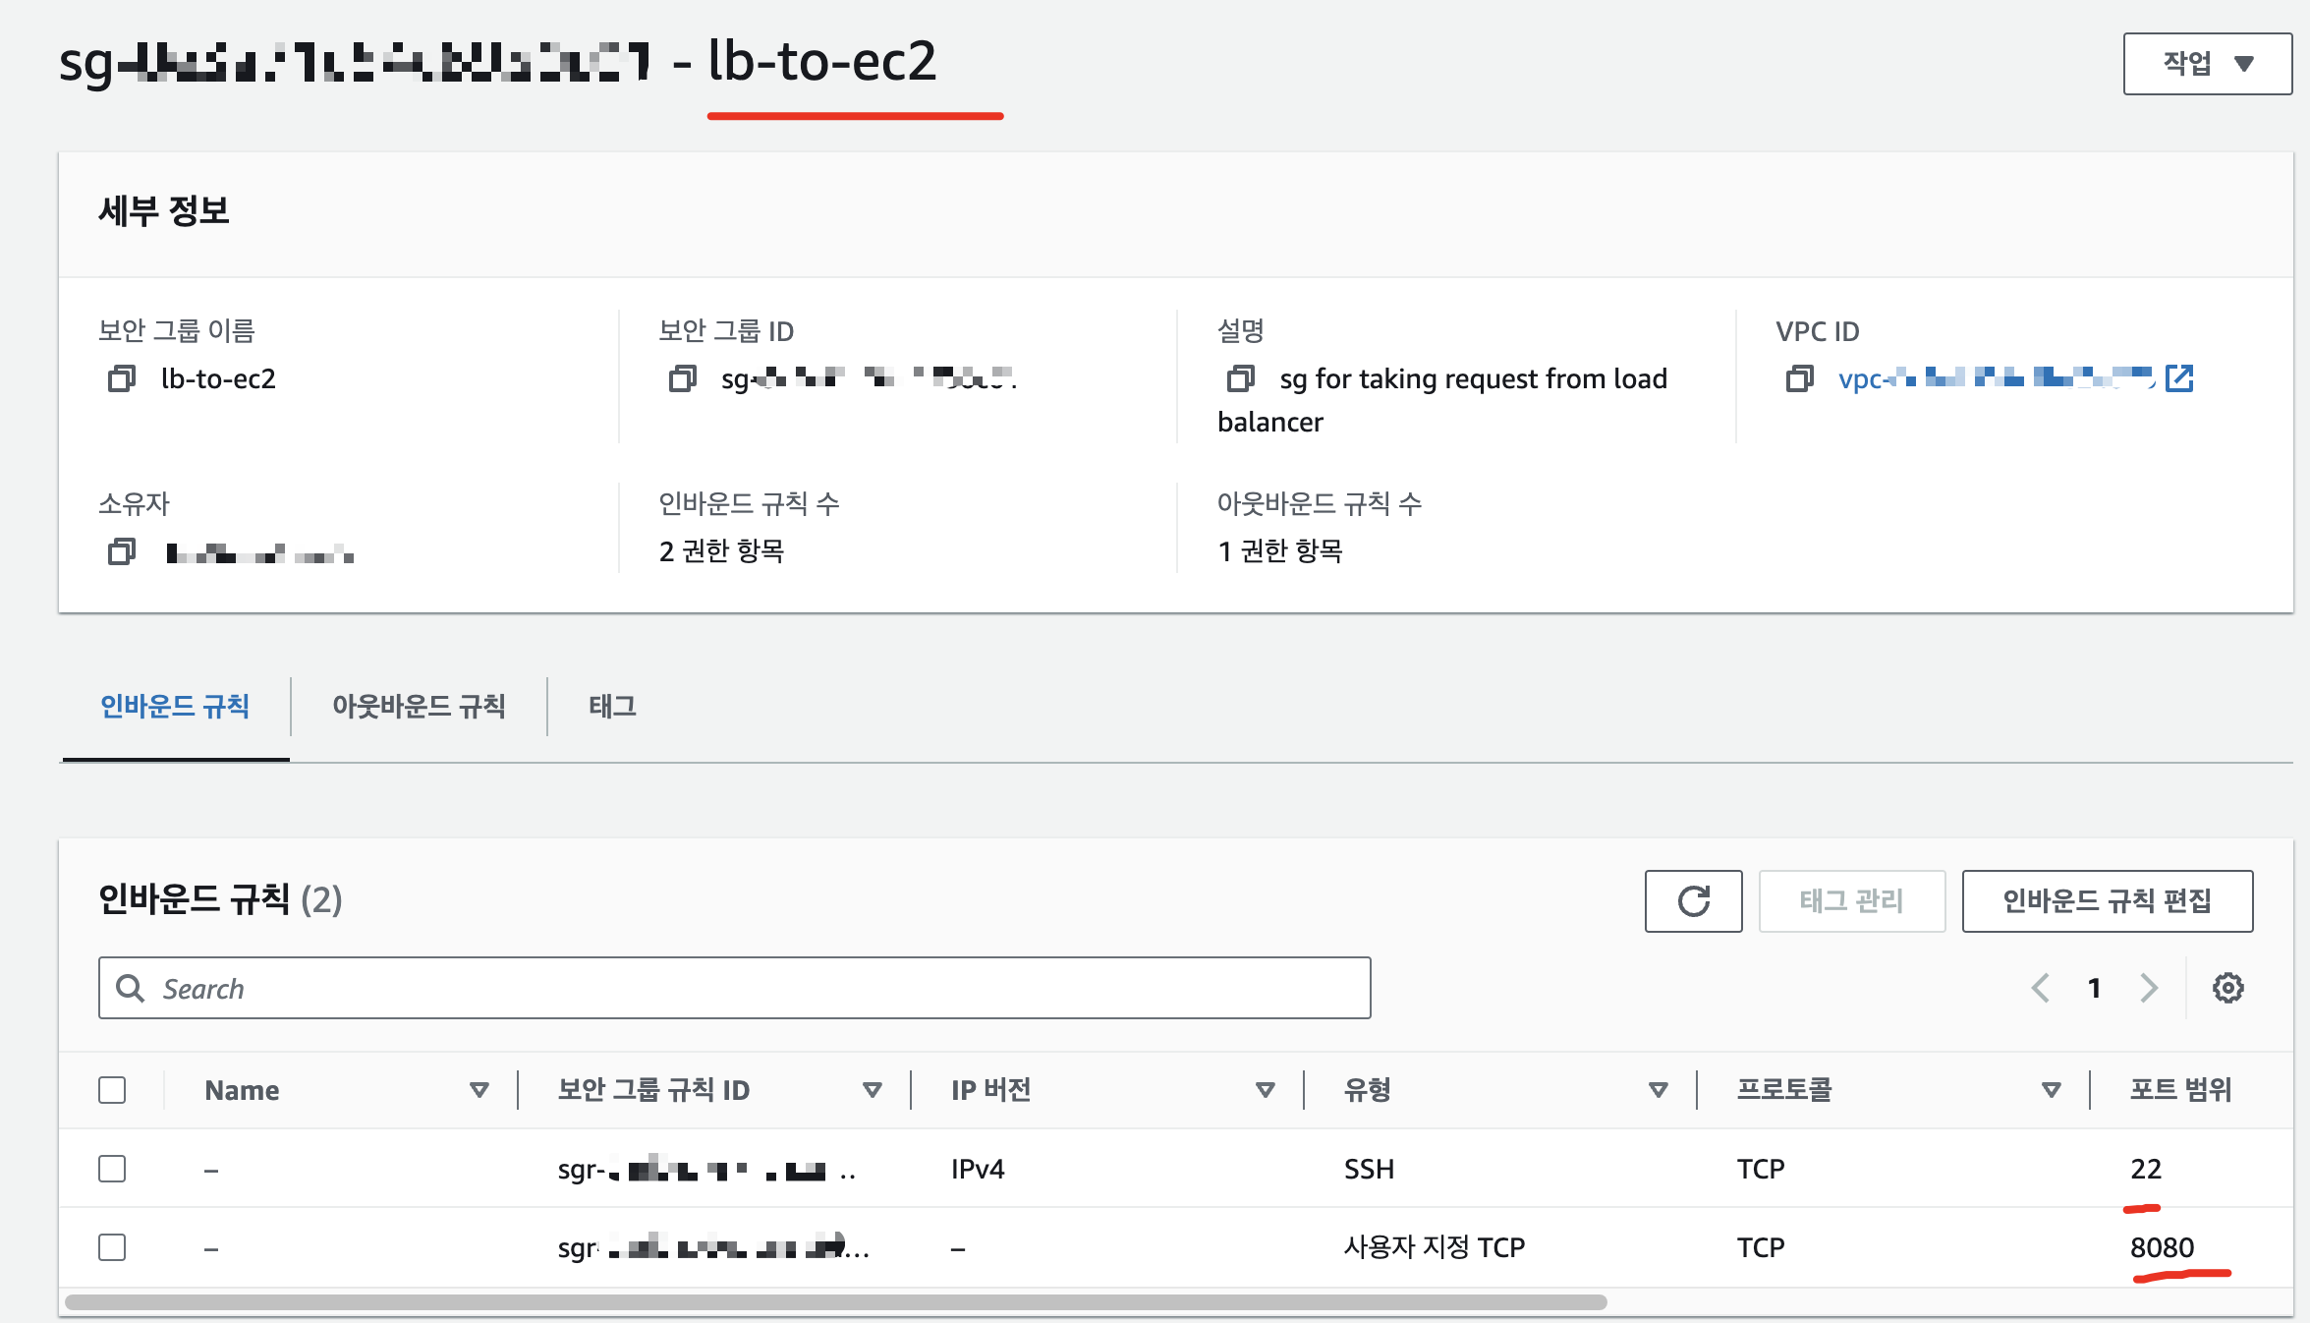Open table preferences gear icon
This screenshot has height=1323, width=2310.
tap(2227, 988)
